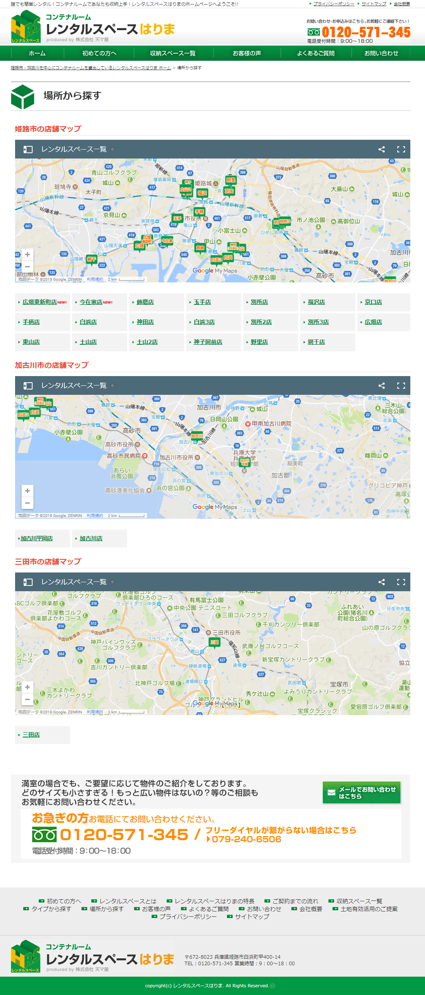Open footer link レンタルスペースとは
The width and height of the screenshot is (425, 995).
click(x=128, y=901)
